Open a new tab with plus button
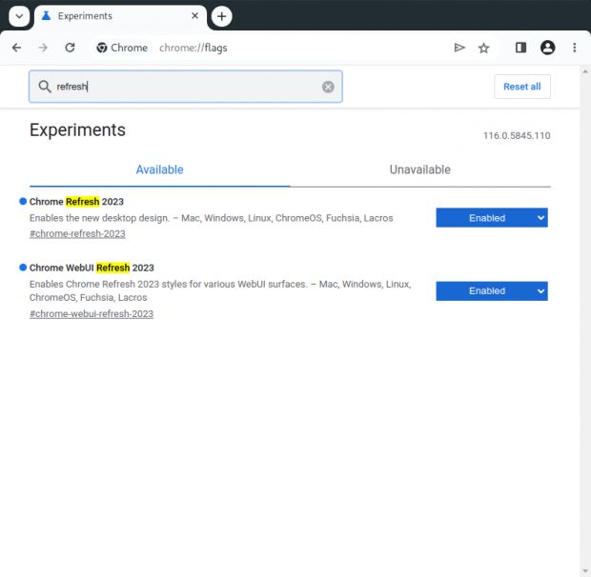 (x=221, y=16)
